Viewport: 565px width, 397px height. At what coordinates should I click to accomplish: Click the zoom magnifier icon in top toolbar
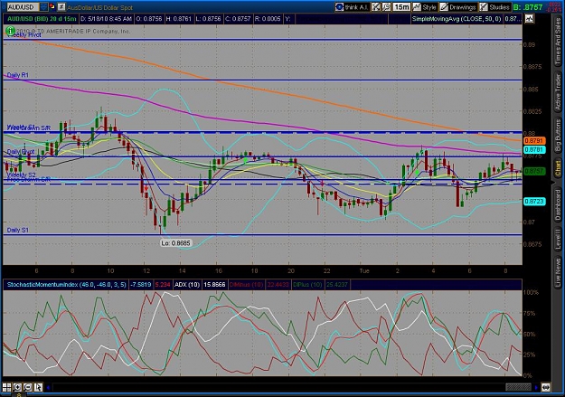pyautogui.click(x=386, y=7)
